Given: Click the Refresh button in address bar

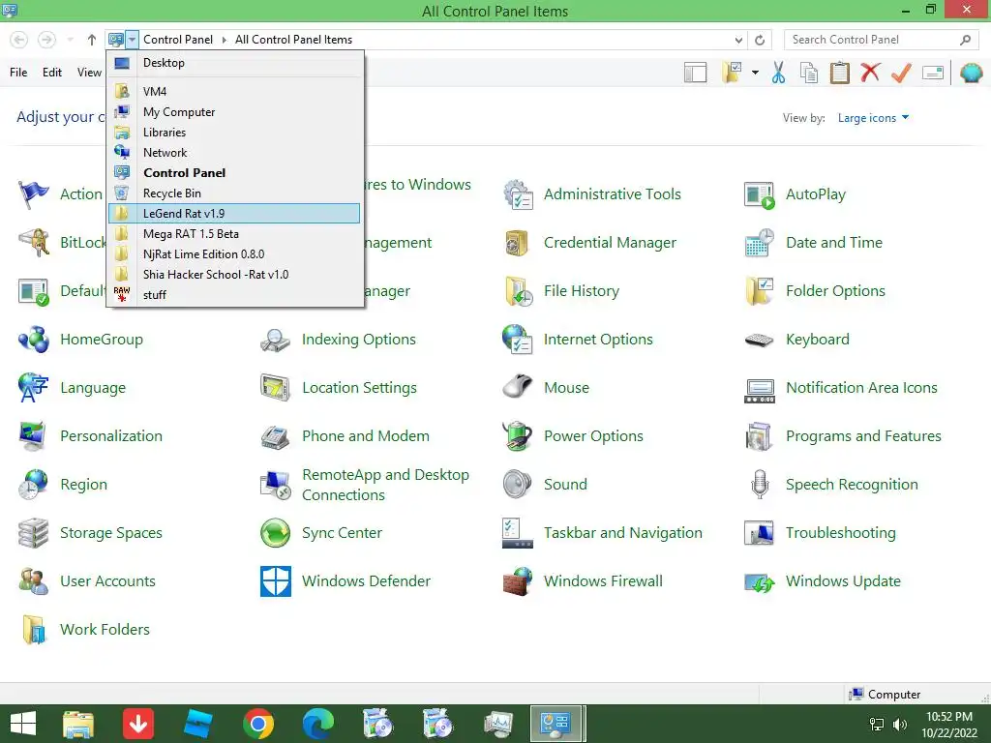Looking at the screenshot, I should click(x=760, y=40).
